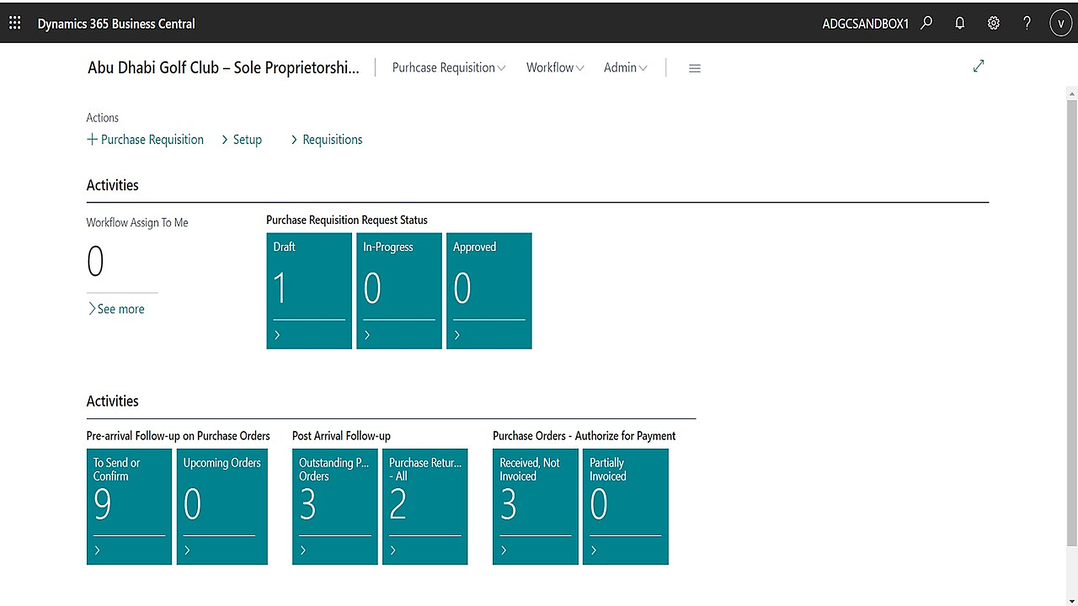1078x606 pixels.
Task: Click the Workflow Assign To Me label
Action: pos(137,223)
